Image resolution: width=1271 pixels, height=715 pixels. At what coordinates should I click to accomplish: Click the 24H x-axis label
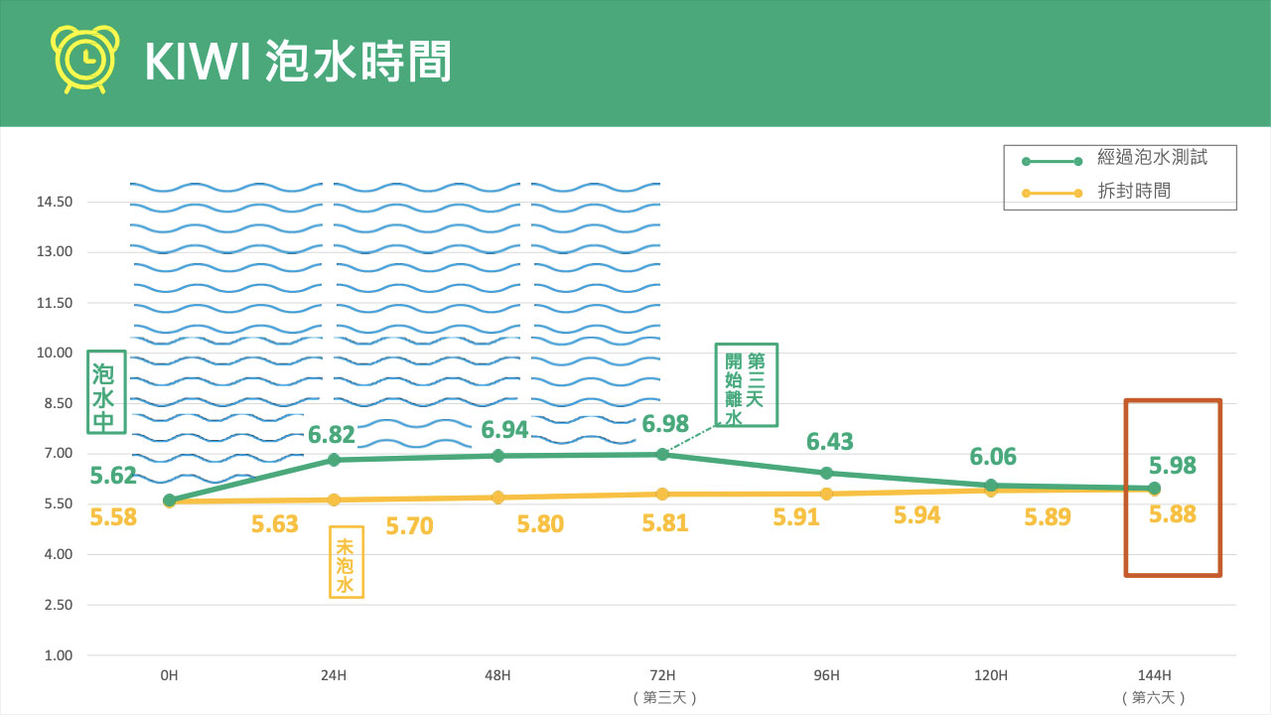click(x=334, y=676)
